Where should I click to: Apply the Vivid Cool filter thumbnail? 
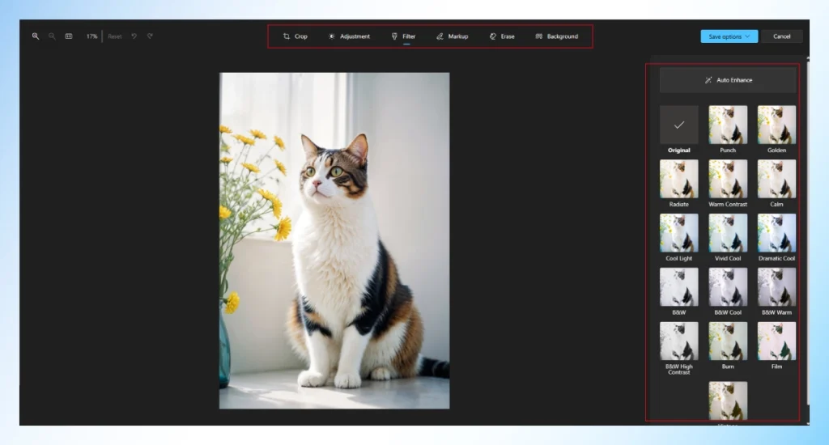[728, 233]
